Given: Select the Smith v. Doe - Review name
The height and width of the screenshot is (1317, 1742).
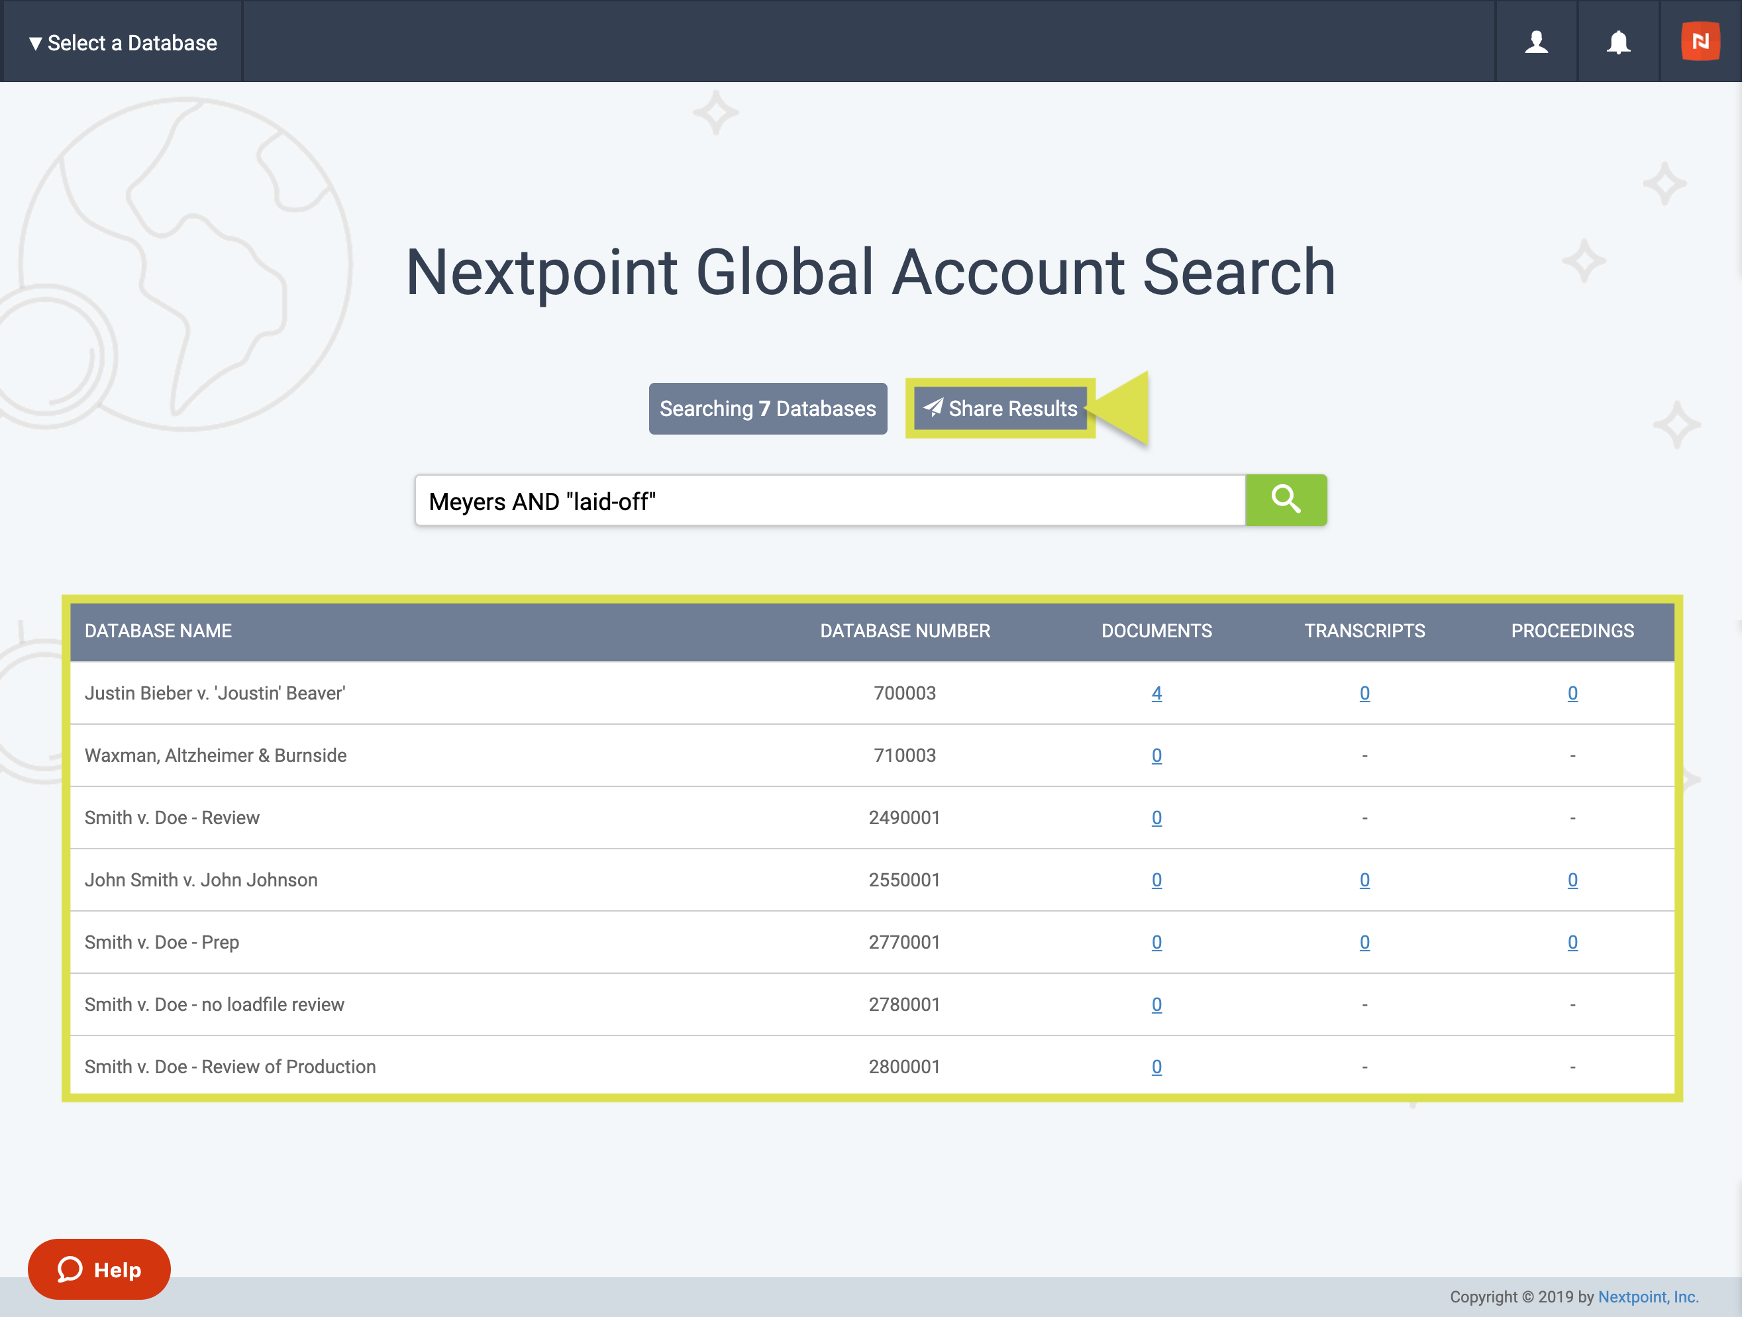Looking at the screenshot, I should tap(172, 817).
